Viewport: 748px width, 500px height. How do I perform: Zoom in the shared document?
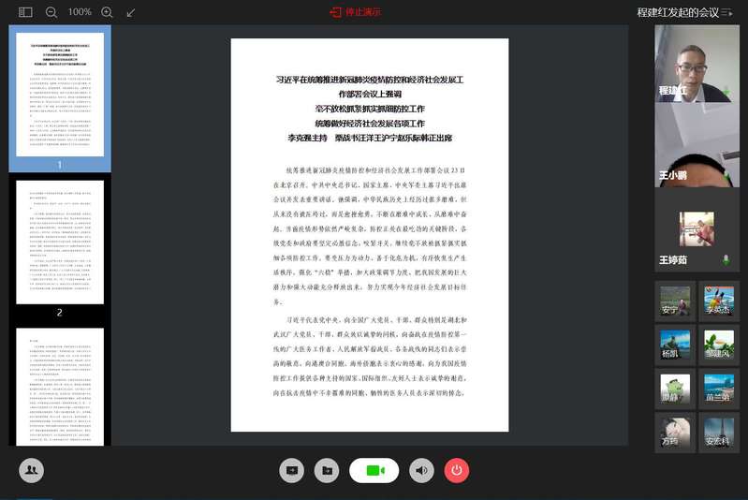pyautogui.click(x=107, y=12)
